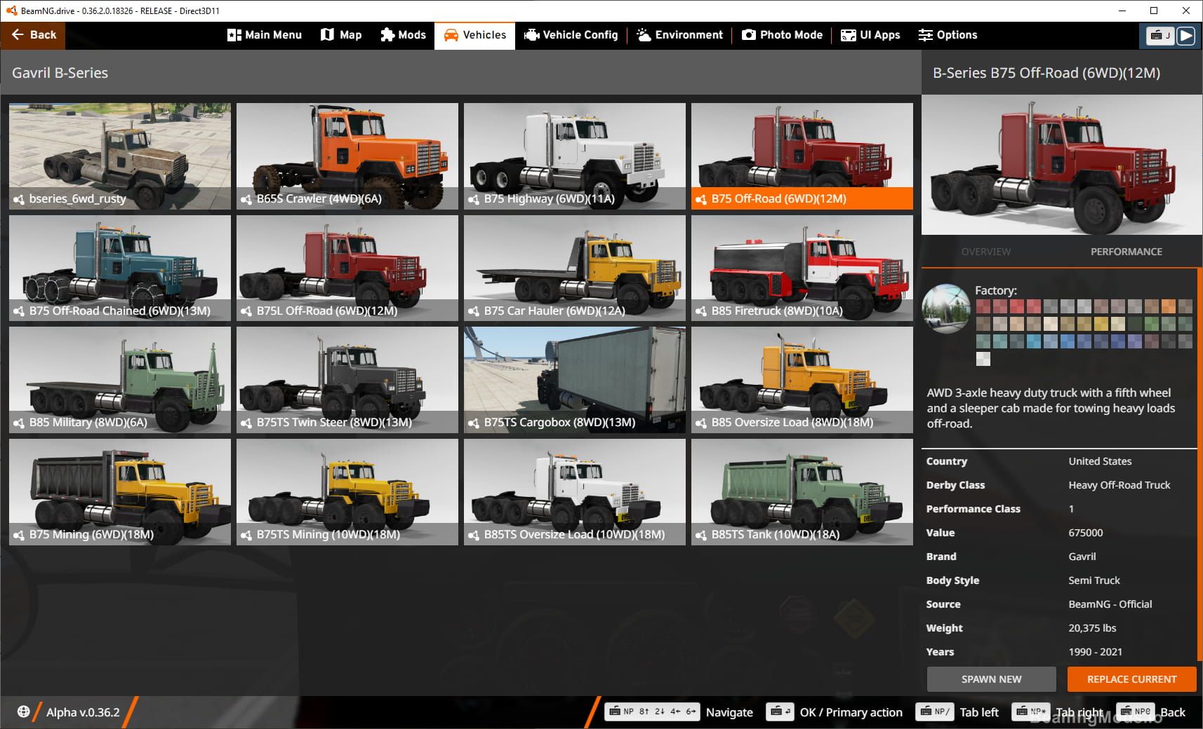Click the Weight 20,375 lbs value
Image resolution: width=1203 pixels, height=729 pixels.
(1092, 628)
